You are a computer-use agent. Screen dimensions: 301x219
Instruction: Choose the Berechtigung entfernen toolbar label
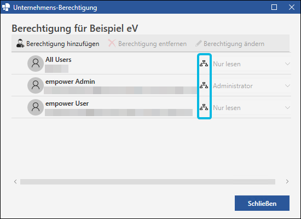[153, 44]
